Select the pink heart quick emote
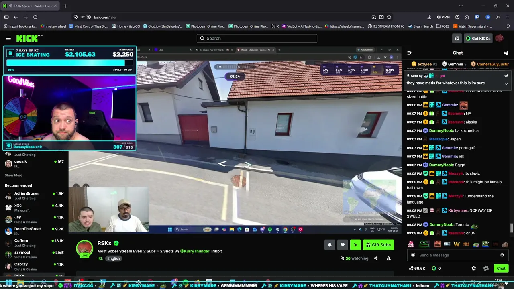 [x=410, y=244]
